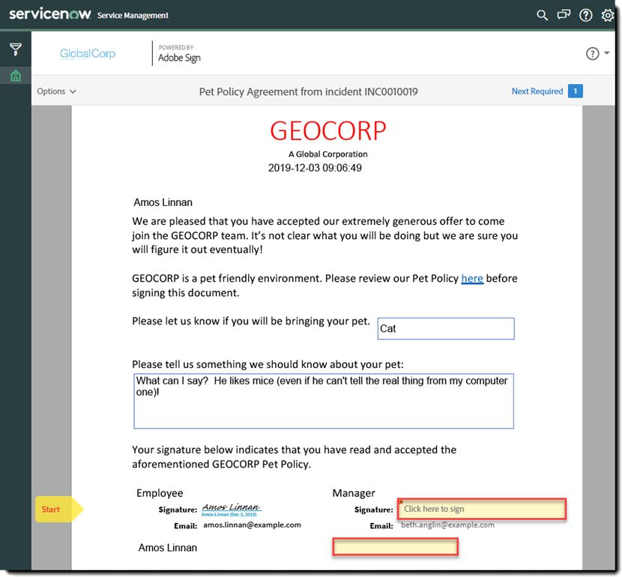Click the amos.linnan@example.com email text
The image size is (622, 577).
[x=252, y=525]
